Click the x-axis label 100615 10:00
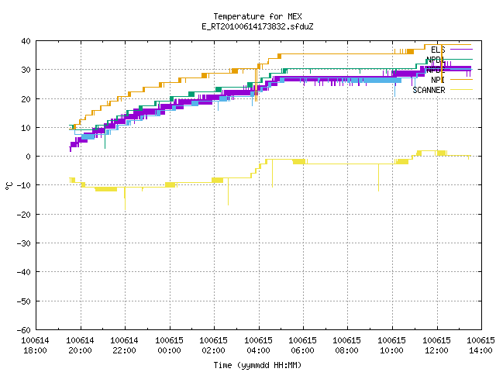Viewport: 496px width, 372px height. point(392,346)
